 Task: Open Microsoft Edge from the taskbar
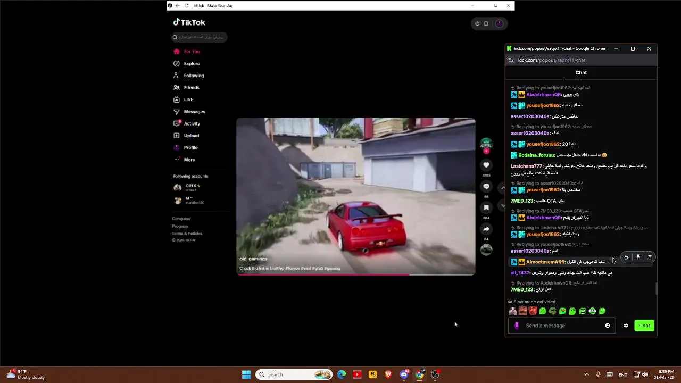(342, 374)
